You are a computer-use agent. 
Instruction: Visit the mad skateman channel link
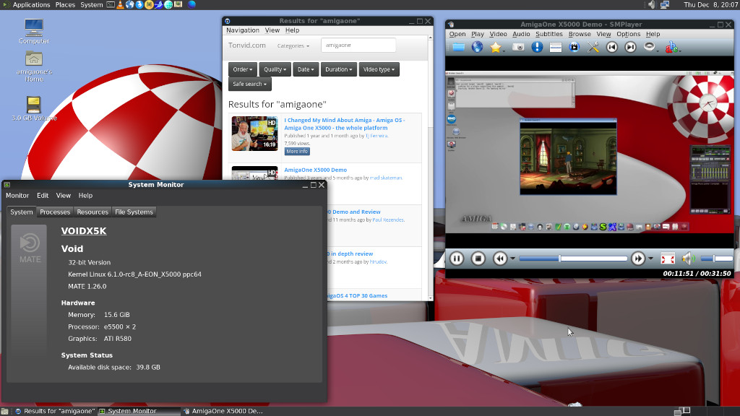click(x=386, y=178)
